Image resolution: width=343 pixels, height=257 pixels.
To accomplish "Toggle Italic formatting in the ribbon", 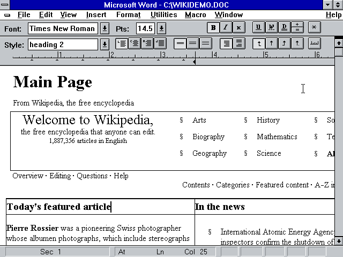I will [226, 27].
